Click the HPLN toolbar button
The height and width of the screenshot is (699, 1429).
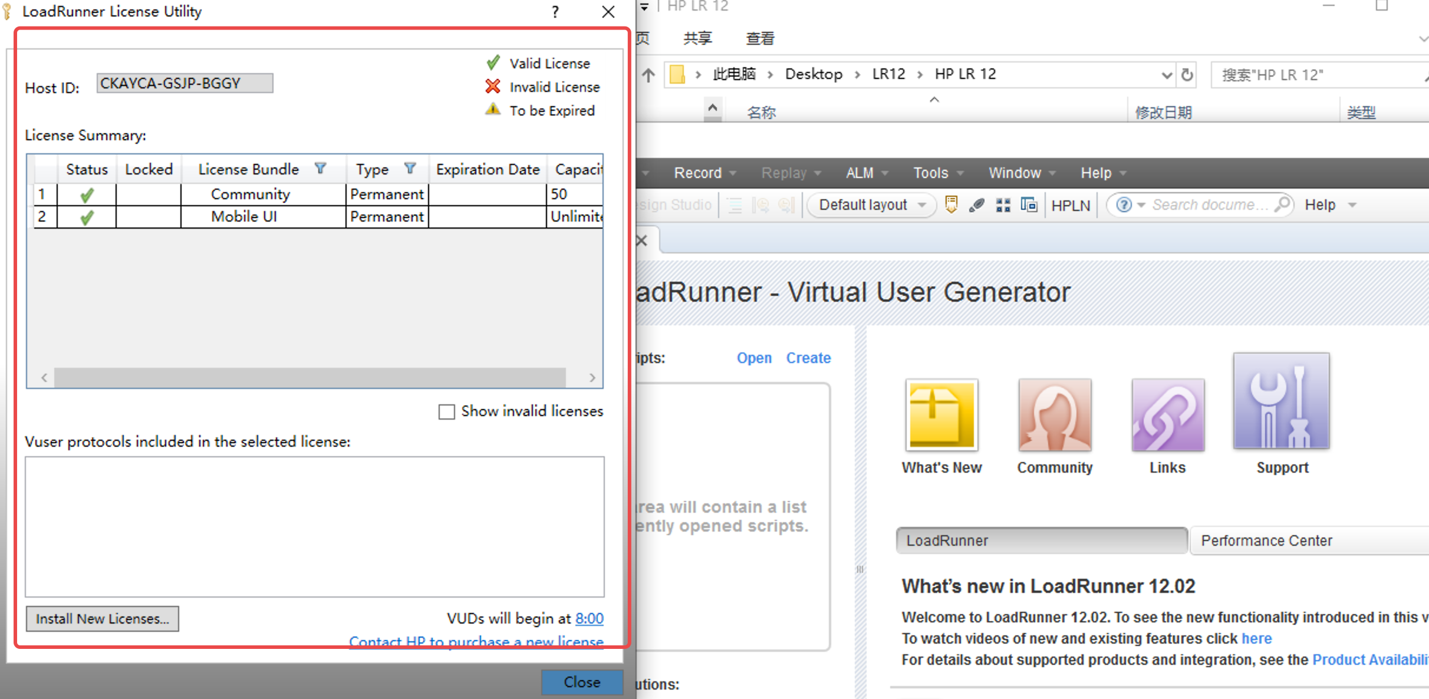(1071, 205)
